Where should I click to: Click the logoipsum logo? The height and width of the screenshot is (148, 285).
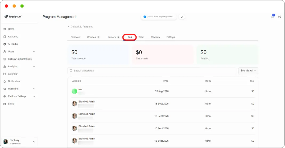click(13, 17)
